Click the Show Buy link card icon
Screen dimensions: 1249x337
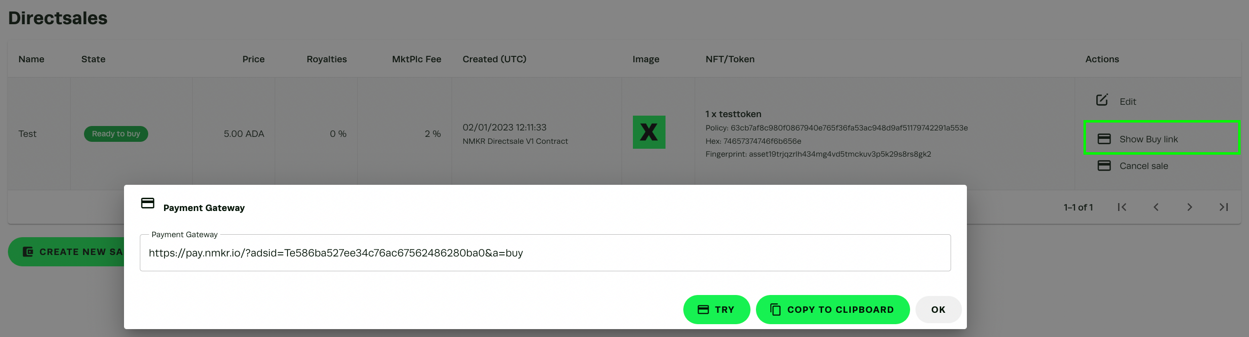1104,139
